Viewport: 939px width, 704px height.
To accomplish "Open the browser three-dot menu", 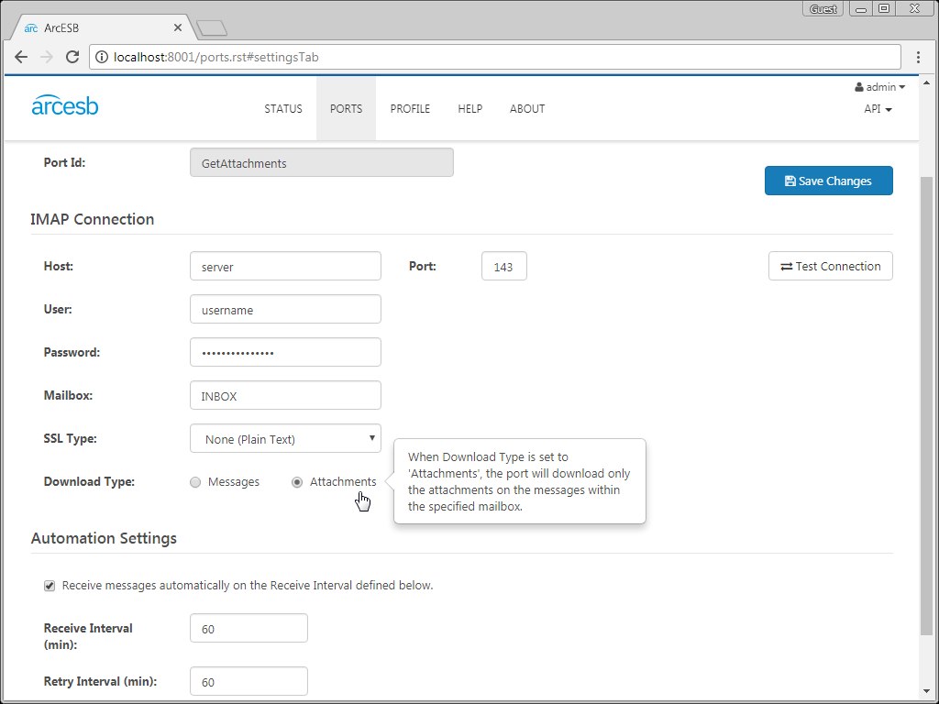I will tap(919, 57).
